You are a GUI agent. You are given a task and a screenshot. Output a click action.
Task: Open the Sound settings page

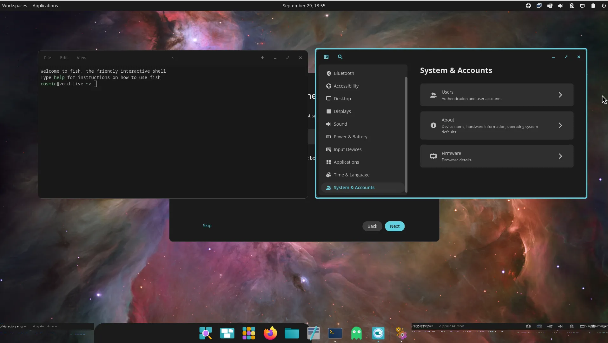(x=340, y=124)
